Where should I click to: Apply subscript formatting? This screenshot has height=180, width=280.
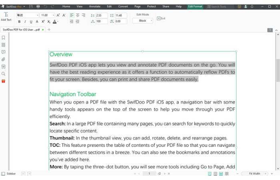coord(49,22)
